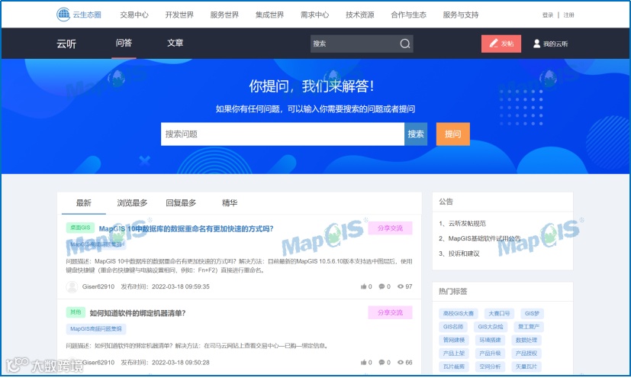The image size is (631, 378).
Task: Click the 矢量瓦片 hot tag
Action: click(526, 367)
